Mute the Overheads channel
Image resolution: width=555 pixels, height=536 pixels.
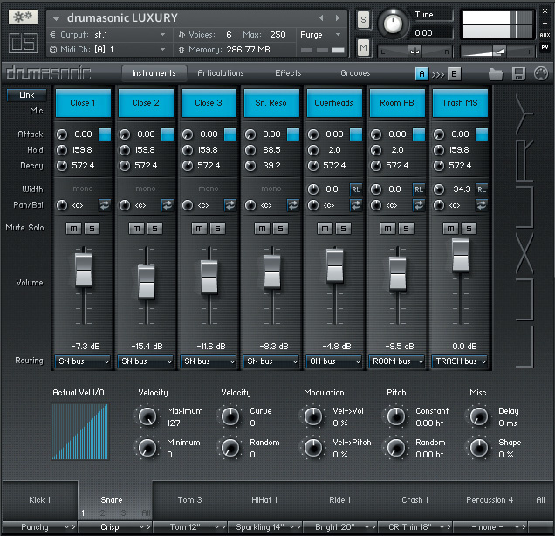pos(325,229)
